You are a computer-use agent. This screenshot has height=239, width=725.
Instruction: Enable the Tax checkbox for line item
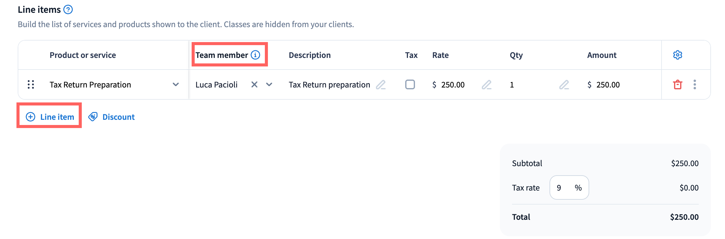[410, 84]
